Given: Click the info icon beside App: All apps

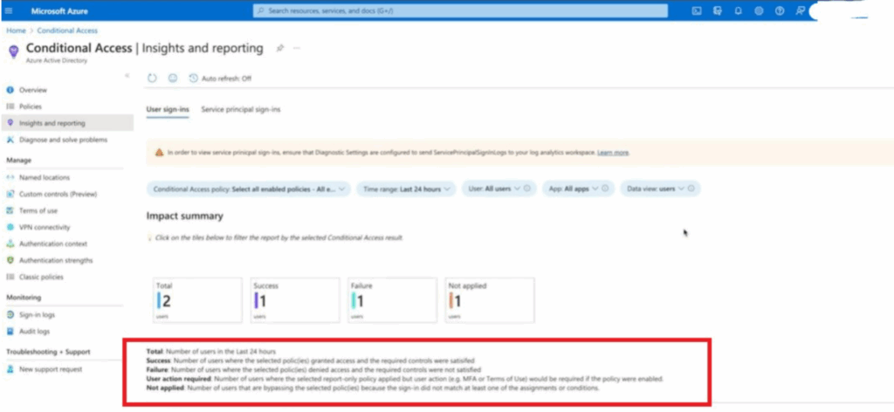Looking at the screenshot, I should tap(605, 189).
